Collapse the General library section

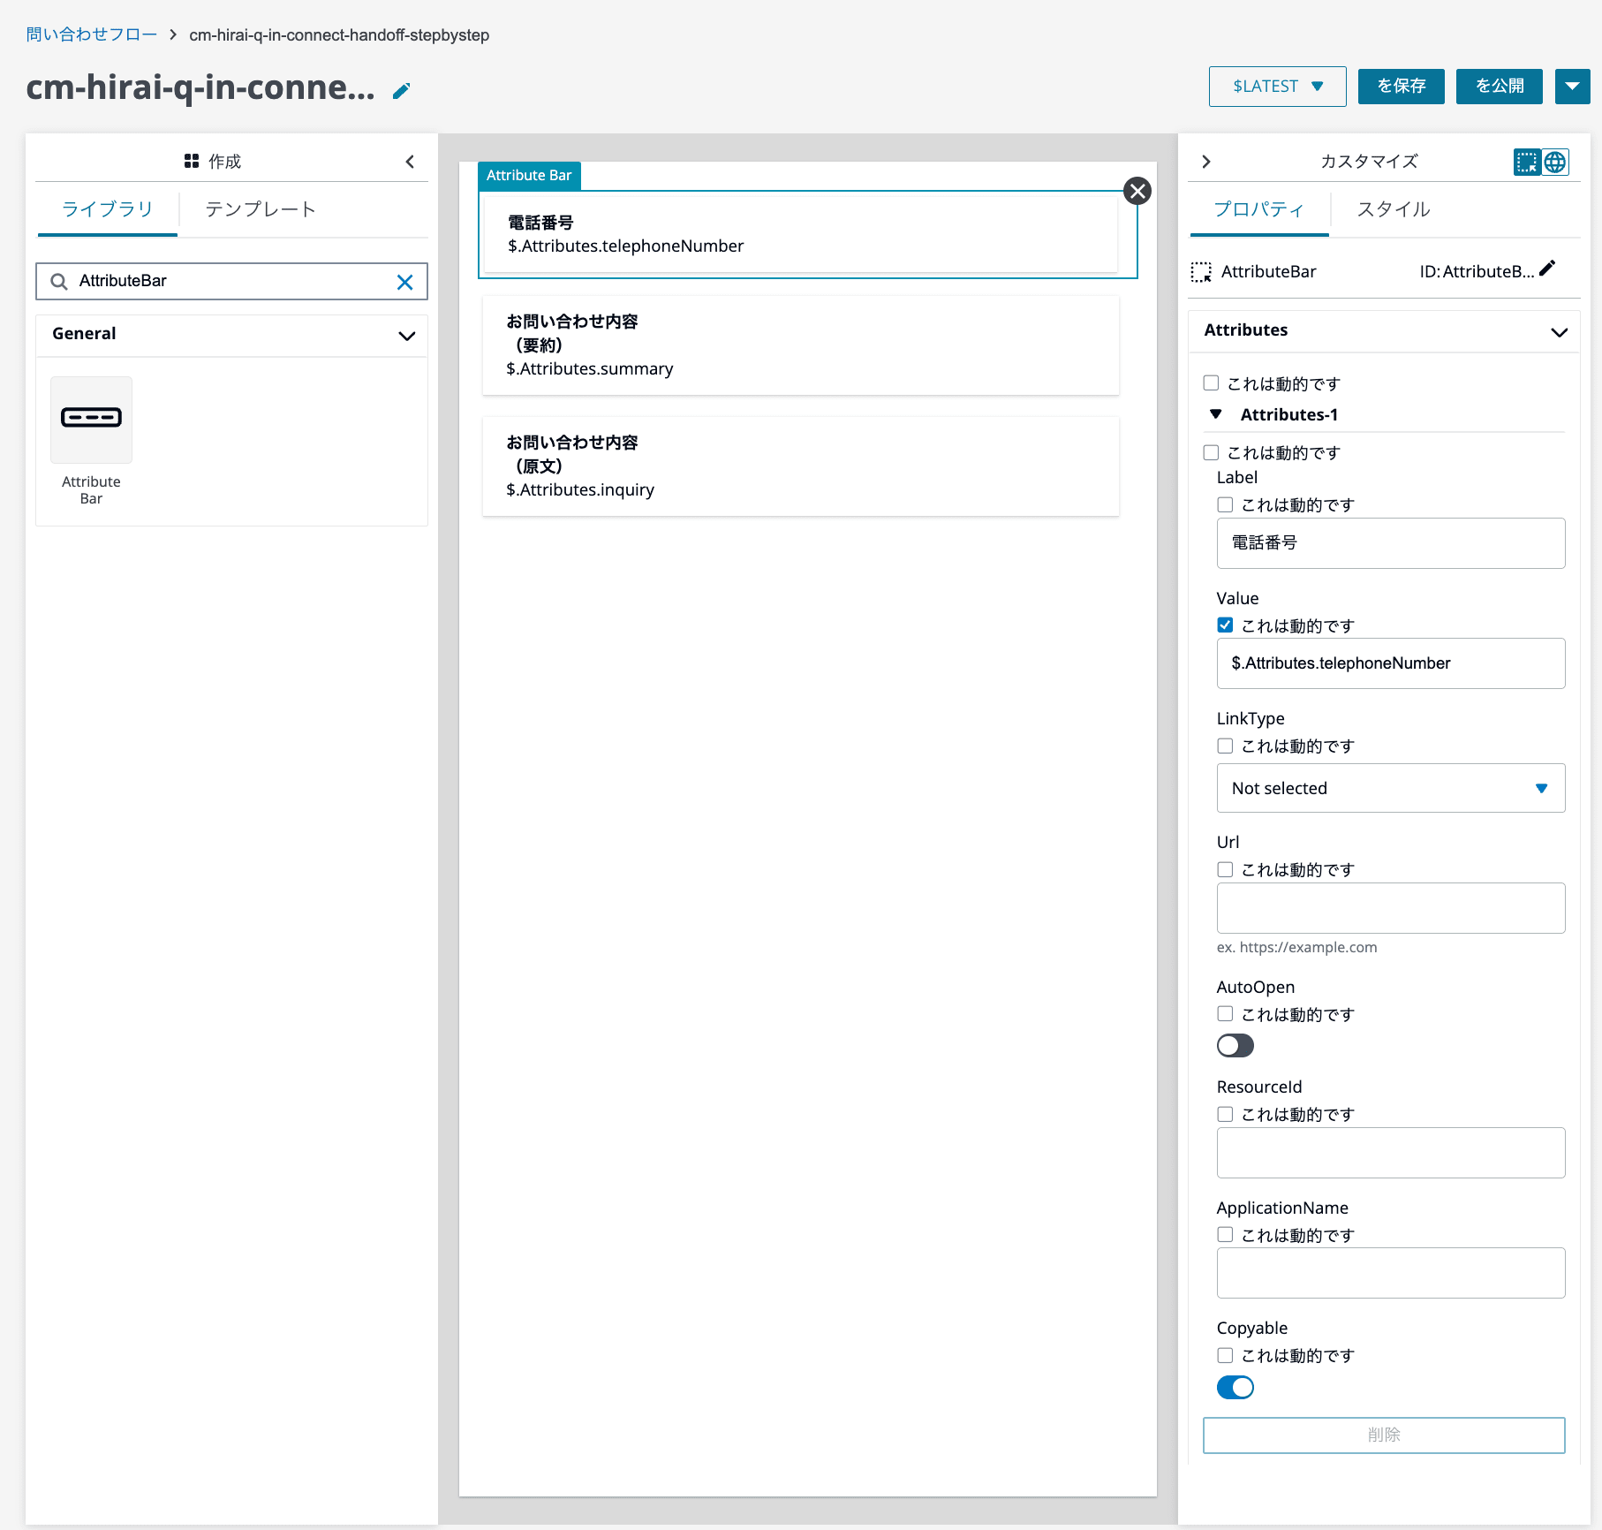pyautogui.click(x=407, y=336)
